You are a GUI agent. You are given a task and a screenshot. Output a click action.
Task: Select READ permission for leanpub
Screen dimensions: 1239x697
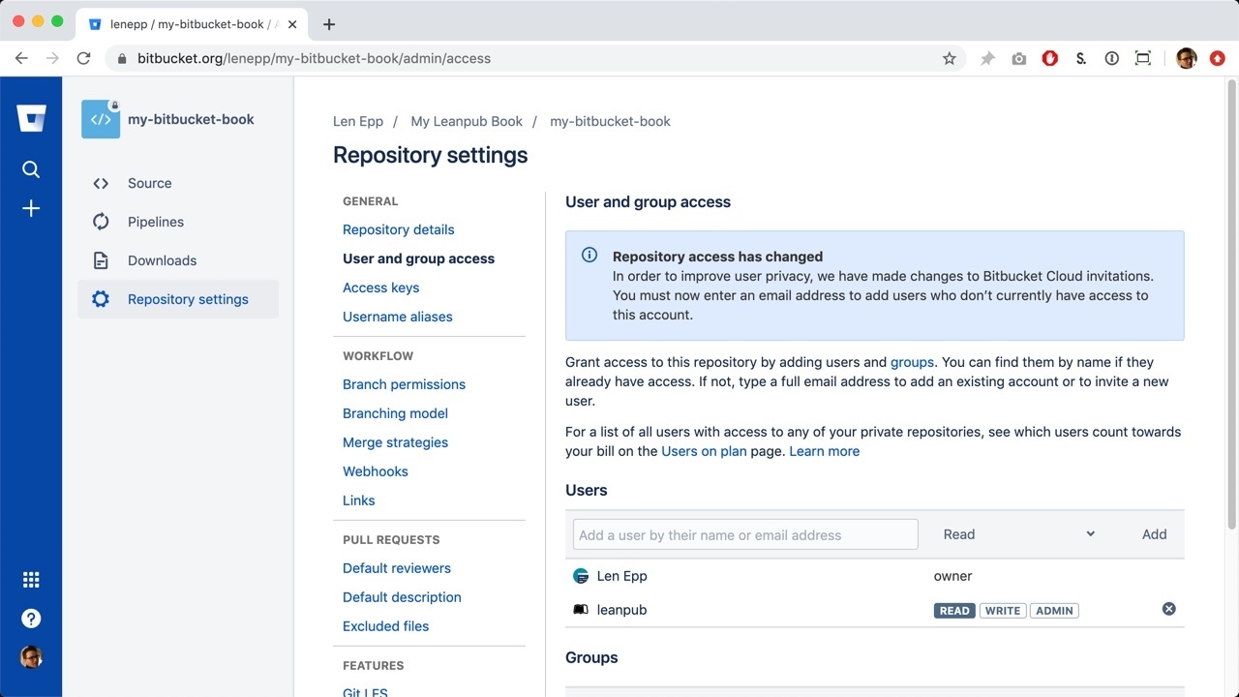pyautogui.click(x=953, y=611)
